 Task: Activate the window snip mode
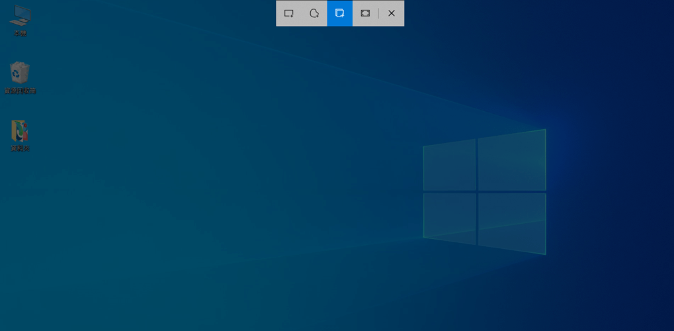(339, 13)
